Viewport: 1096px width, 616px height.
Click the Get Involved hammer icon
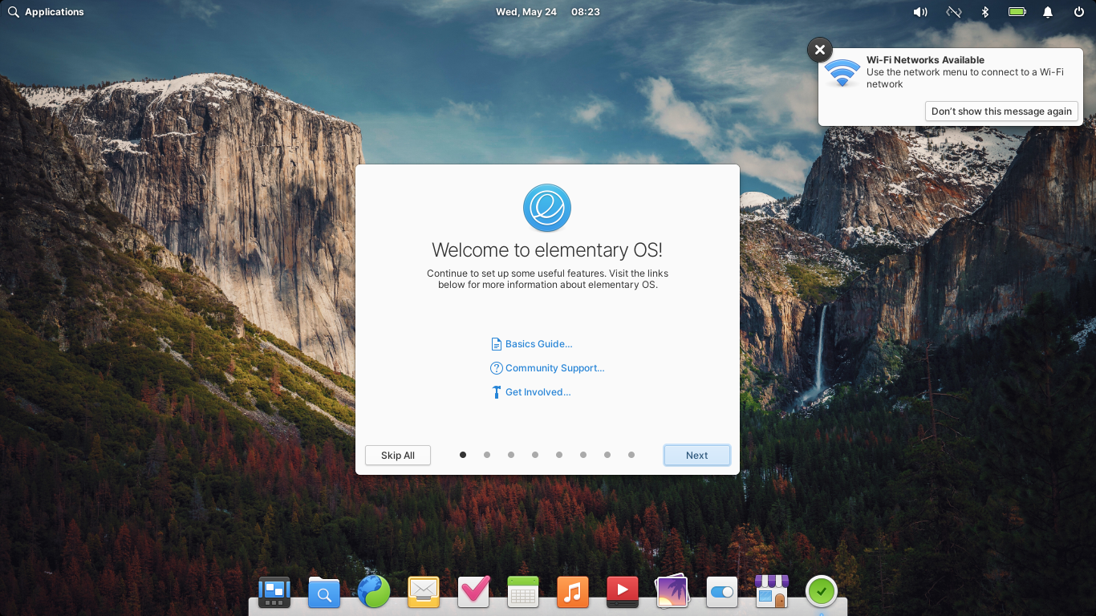(x=496, y=392)
